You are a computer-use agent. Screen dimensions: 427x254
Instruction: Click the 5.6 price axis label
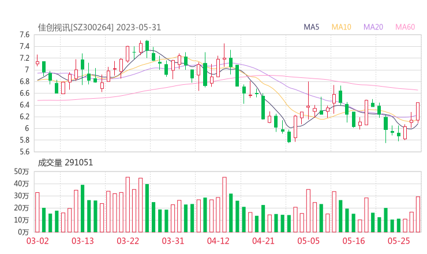pyautogui.click(x=24, y=152)
